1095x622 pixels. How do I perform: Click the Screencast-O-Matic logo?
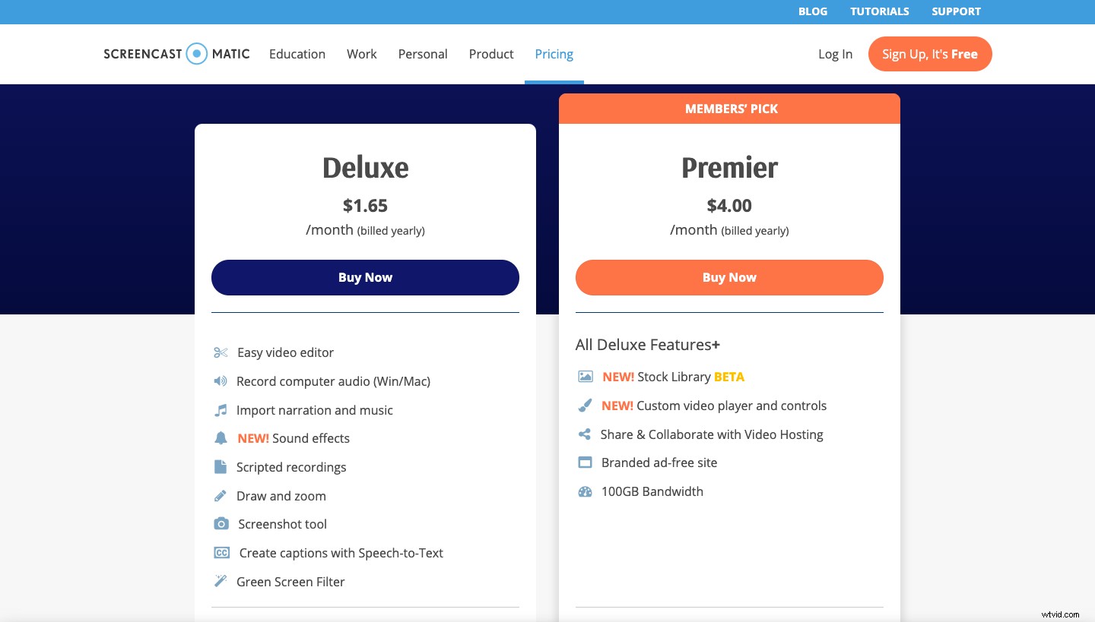tap(176, 54)
